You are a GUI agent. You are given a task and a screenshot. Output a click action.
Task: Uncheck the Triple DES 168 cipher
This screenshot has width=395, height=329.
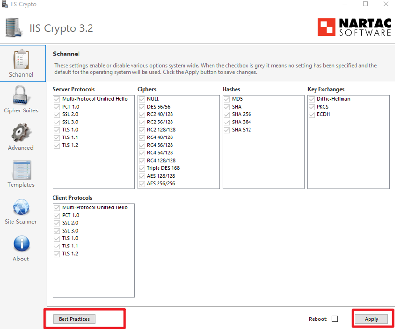(x=142, y=168)
